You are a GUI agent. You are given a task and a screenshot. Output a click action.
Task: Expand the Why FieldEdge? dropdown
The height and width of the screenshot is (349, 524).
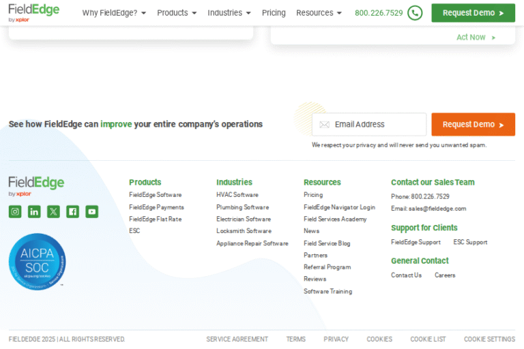click(114, 13)
